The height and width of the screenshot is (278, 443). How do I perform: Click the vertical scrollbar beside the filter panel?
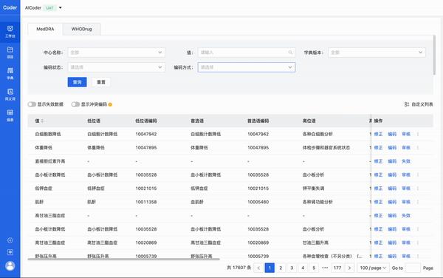pyautogui.click(x=434, y=55)
